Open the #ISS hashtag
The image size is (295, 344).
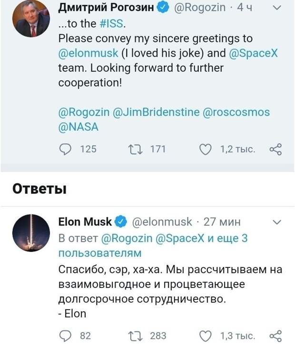(111, 23)
